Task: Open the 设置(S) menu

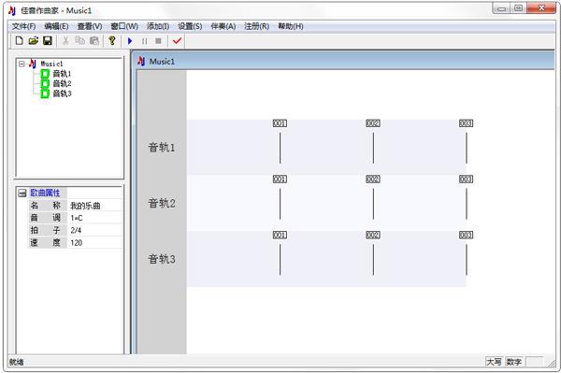Action: point(190,26)
